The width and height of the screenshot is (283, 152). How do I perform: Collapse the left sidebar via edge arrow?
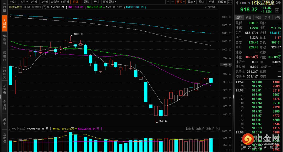(1, 97)
